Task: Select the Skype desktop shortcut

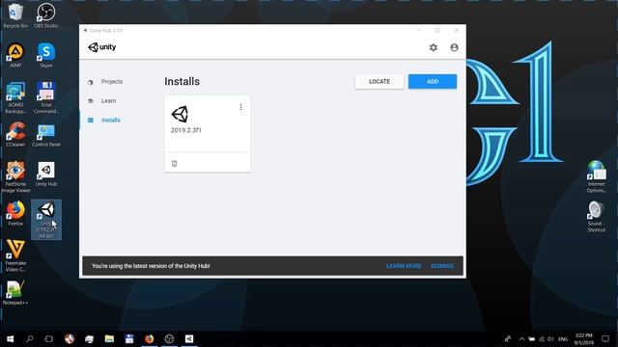Action: (x=46, y=56)
